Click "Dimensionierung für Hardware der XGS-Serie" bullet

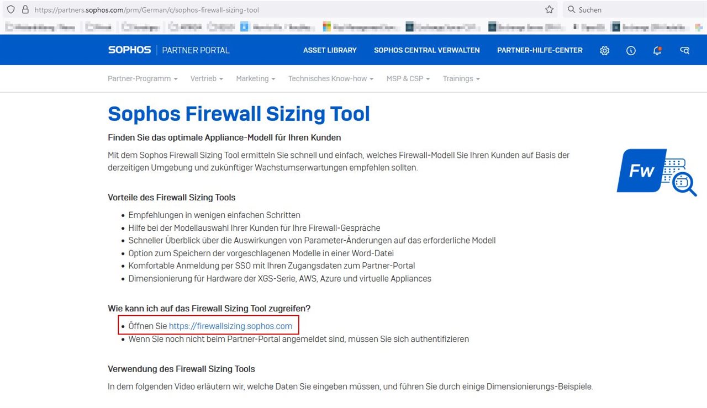pos(279,278)
